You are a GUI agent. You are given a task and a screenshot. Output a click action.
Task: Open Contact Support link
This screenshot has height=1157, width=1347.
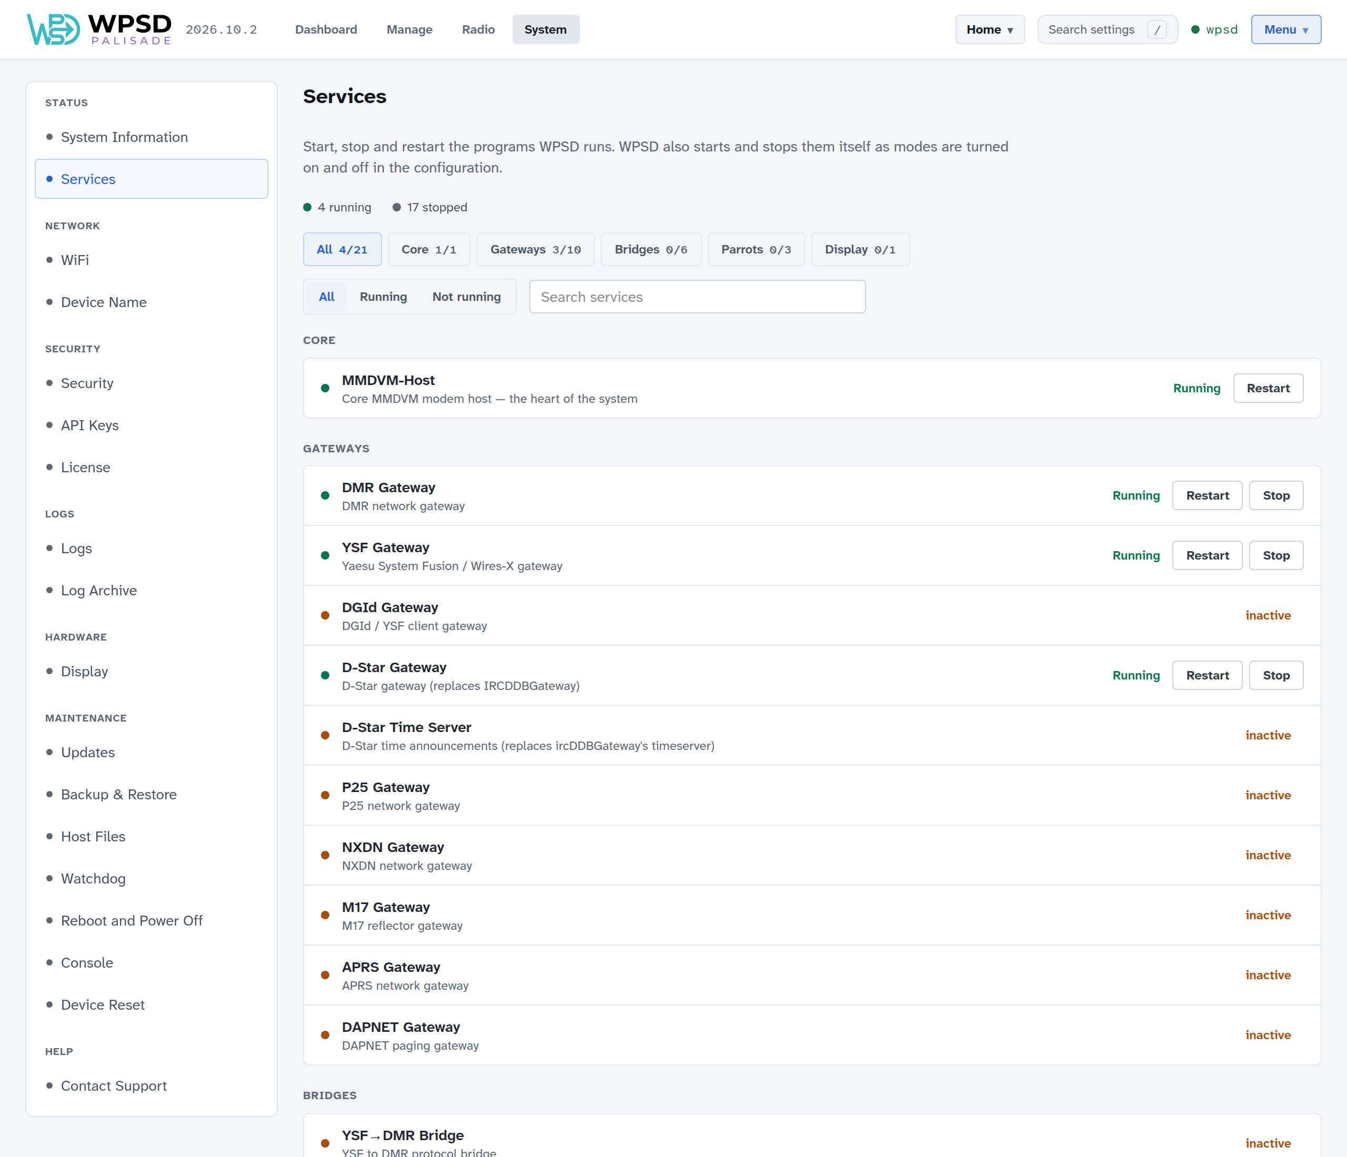pyautogui.click(x=152, y=1085)
